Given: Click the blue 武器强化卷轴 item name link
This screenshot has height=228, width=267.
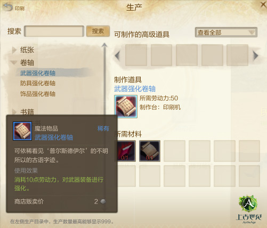Looking at the screenshot, I should [135, 88].
